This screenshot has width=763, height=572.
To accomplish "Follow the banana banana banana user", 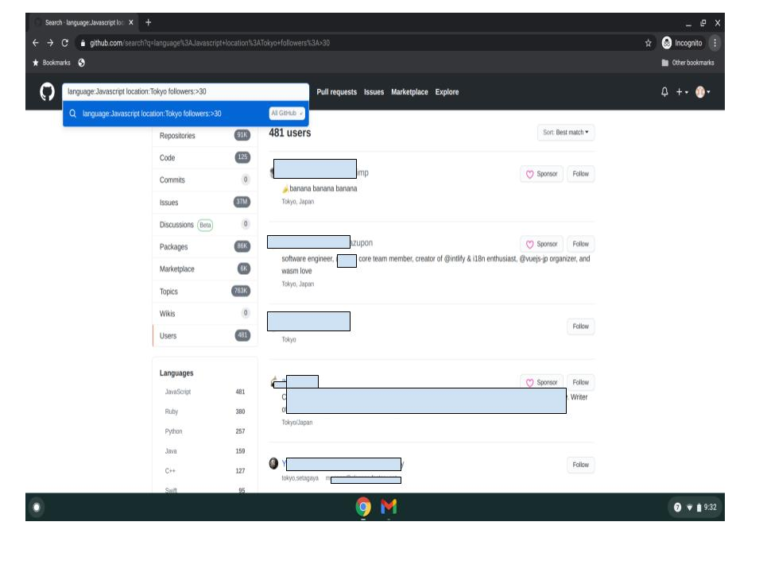I will [580, 174].
